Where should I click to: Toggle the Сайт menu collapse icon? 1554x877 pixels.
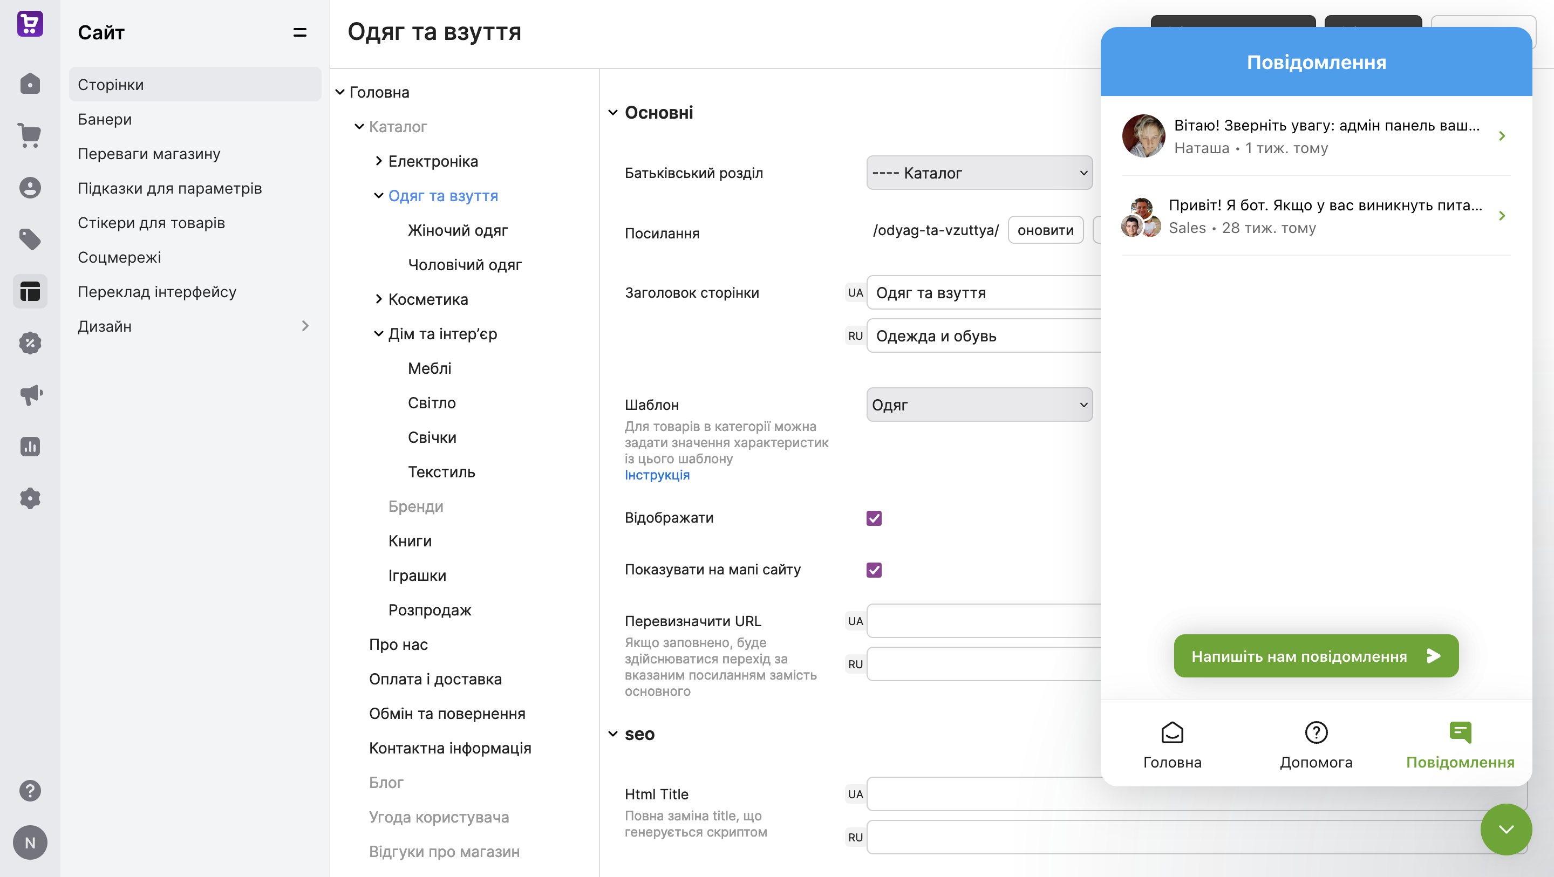tap(300, 32)
